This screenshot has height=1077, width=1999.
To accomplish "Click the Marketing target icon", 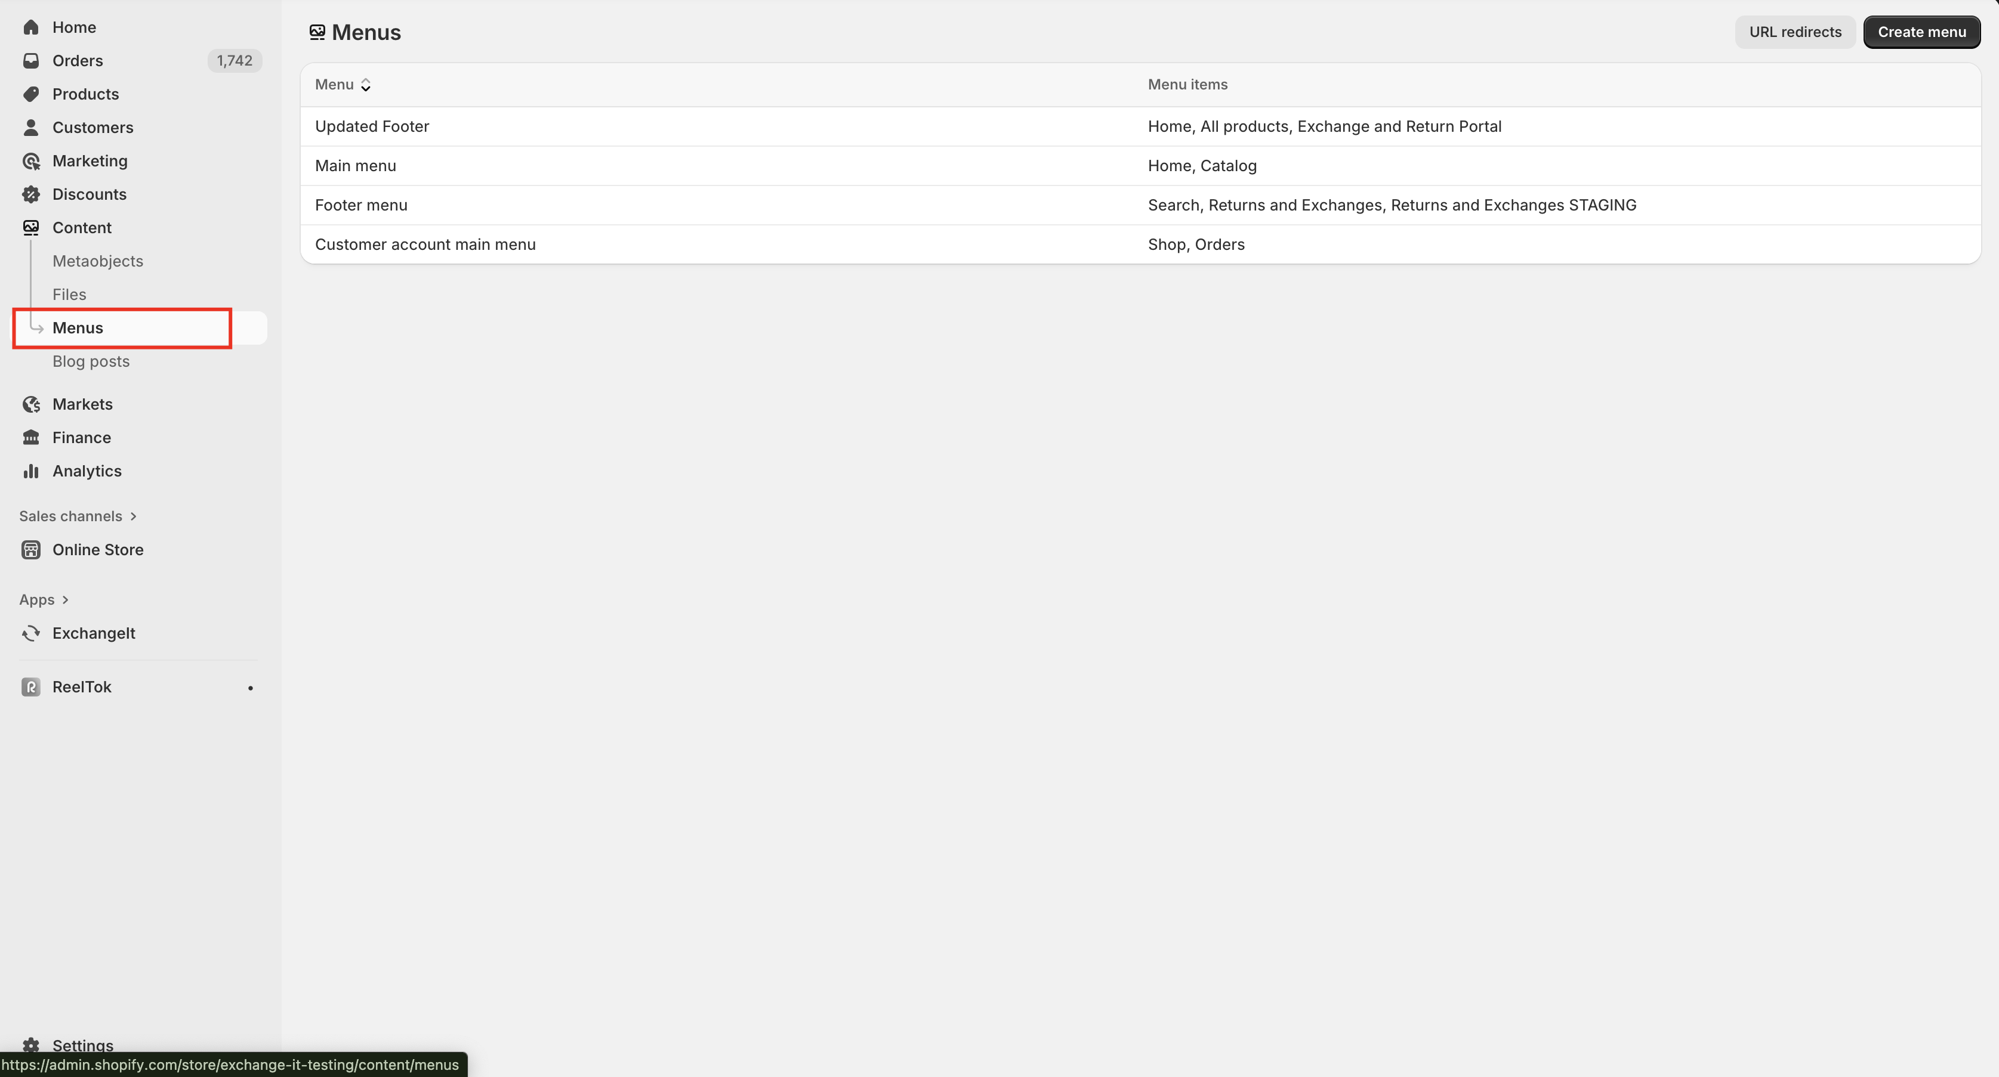I will [x=31, y=160].
